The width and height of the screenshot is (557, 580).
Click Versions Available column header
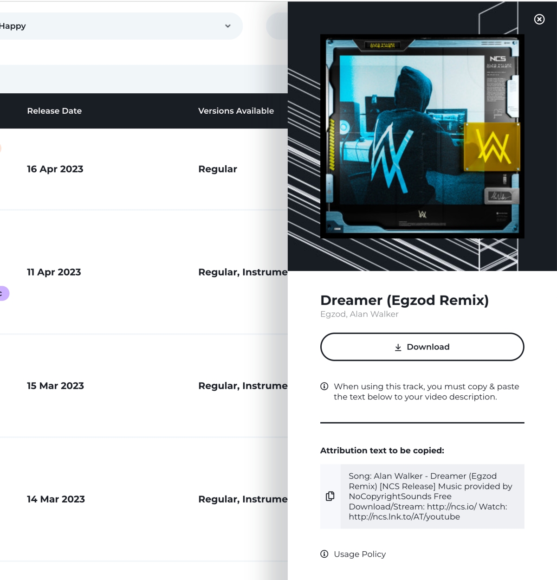click(x=236, y=111)
